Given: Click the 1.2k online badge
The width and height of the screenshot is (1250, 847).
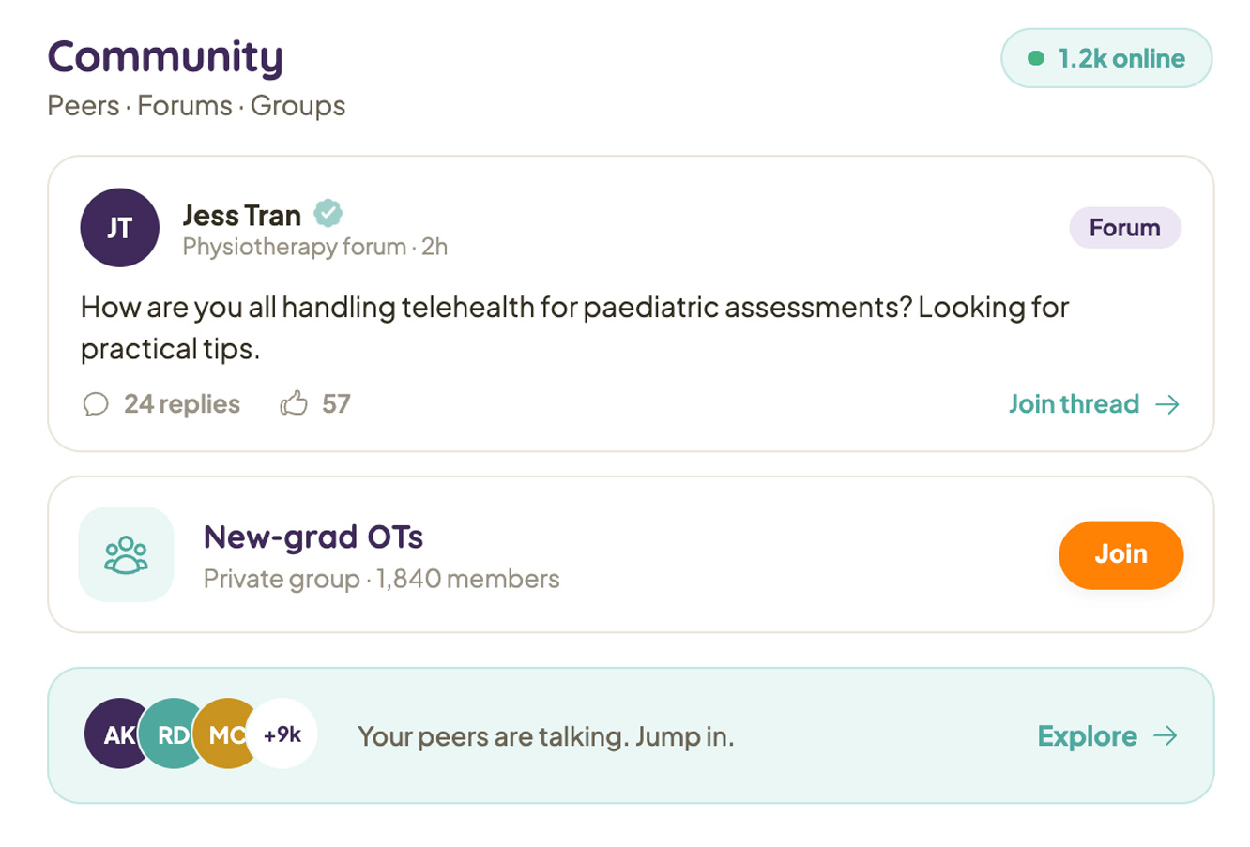Looking at the screenshot, I should pos(1107,58).
